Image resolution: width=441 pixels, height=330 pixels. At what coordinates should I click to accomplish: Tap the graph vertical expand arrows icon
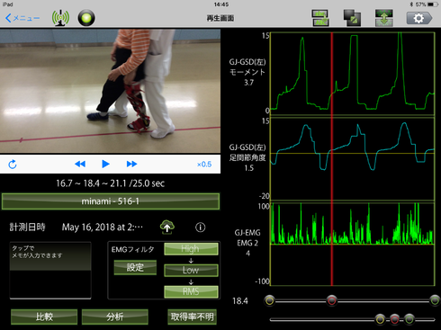384,18
